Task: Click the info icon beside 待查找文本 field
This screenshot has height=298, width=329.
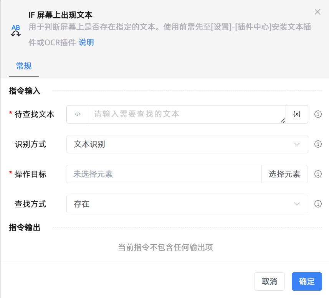Action: 318,114
